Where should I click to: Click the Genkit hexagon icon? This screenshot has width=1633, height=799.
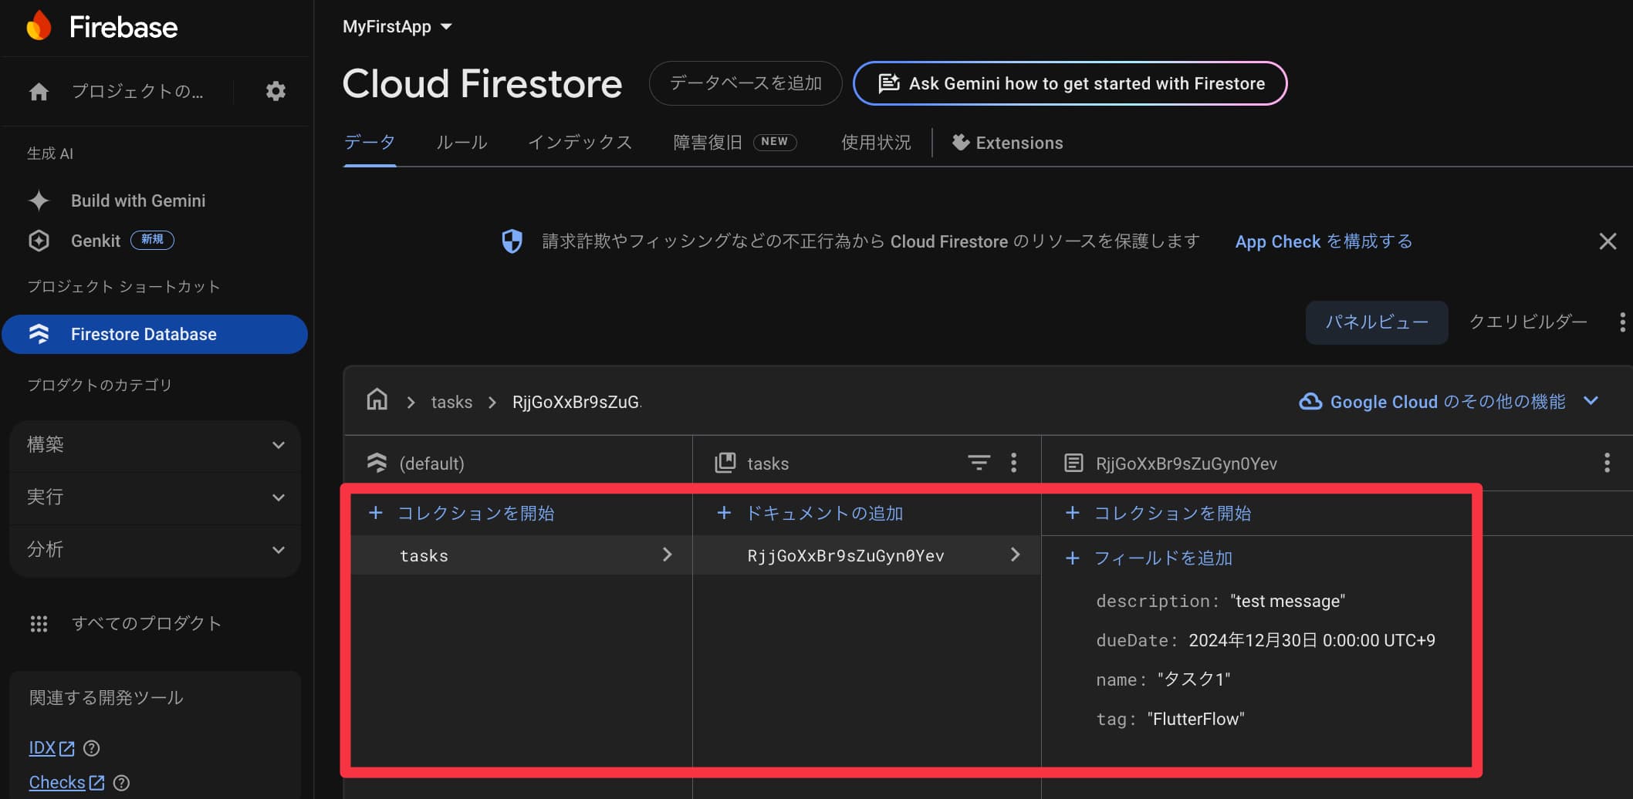point(39,241)
